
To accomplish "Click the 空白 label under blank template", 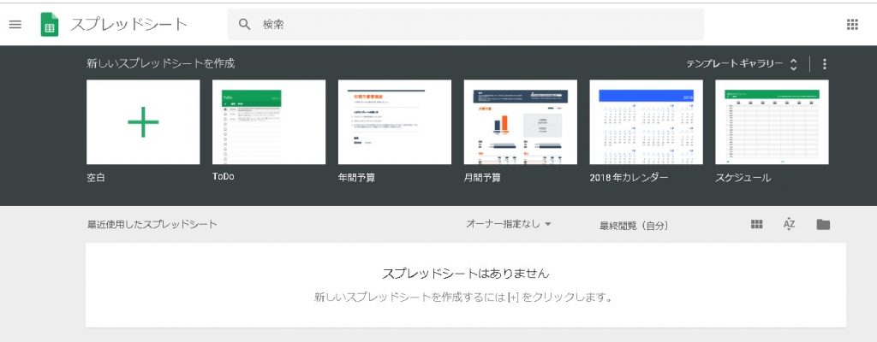I will click(96, 178).
